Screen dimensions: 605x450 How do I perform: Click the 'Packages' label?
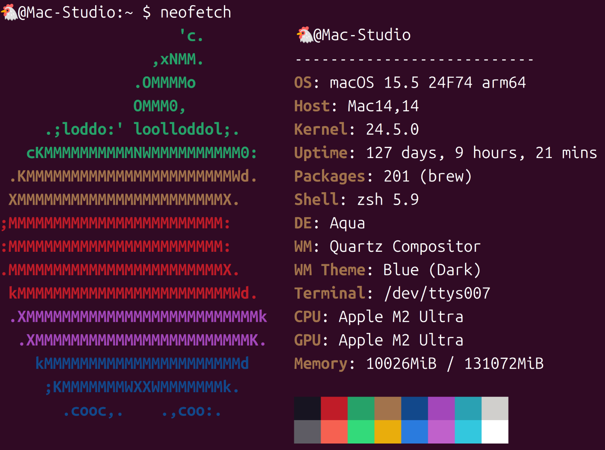pos(330,176)
